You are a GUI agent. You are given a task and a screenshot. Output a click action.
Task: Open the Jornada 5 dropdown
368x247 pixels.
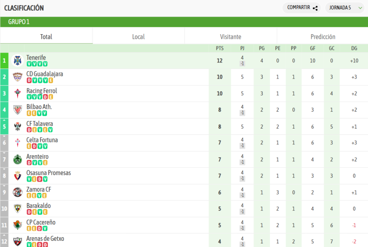pos(346,8)
